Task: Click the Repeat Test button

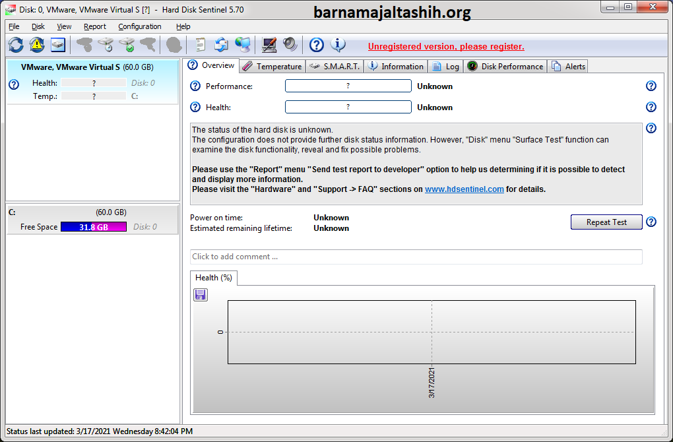Action: 606,222
